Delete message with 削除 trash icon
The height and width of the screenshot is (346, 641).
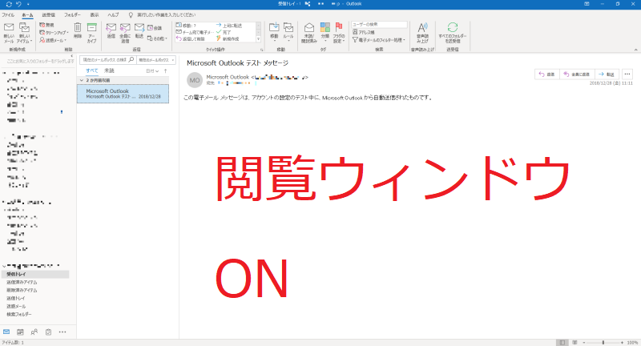(77, 30)
